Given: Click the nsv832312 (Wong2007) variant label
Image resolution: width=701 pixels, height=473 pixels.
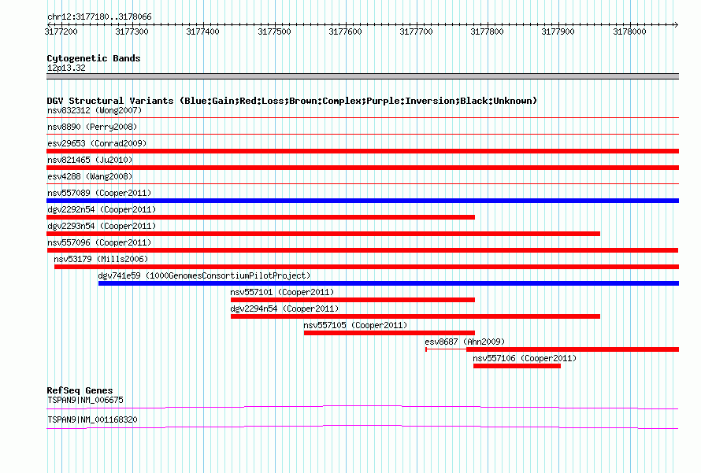Looking at the screenshot, I should click(x=95, y=110).
